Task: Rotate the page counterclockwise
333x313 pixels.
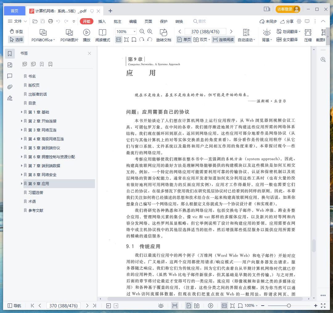Action: tap(150, 39)
